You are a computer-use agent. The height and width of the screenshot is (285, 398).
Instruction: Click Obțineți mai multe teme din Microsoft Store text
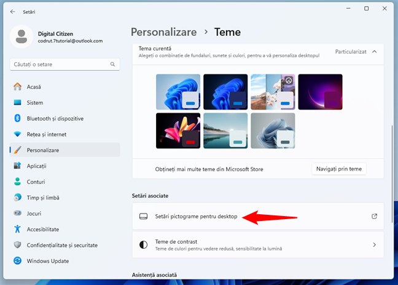click(209, 169)
